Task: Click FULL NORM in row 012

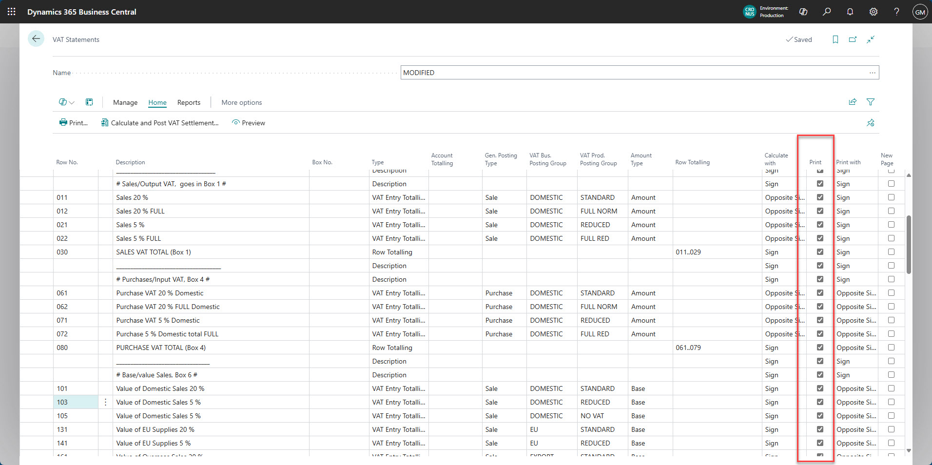Action: 599,211
